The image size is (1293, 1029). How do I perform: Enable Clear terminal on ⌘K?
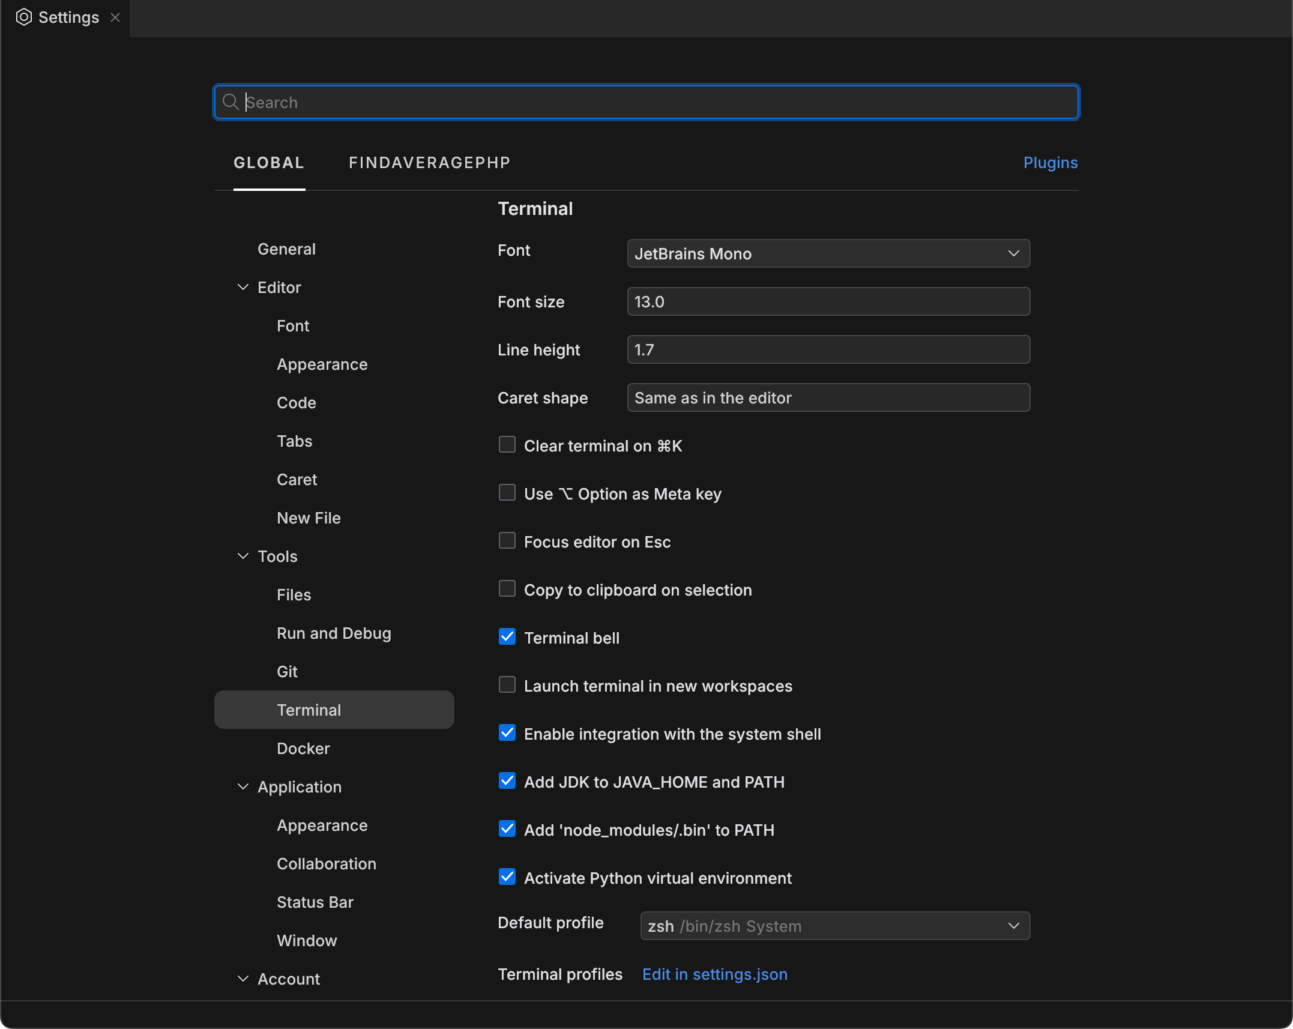click(507, 444)
